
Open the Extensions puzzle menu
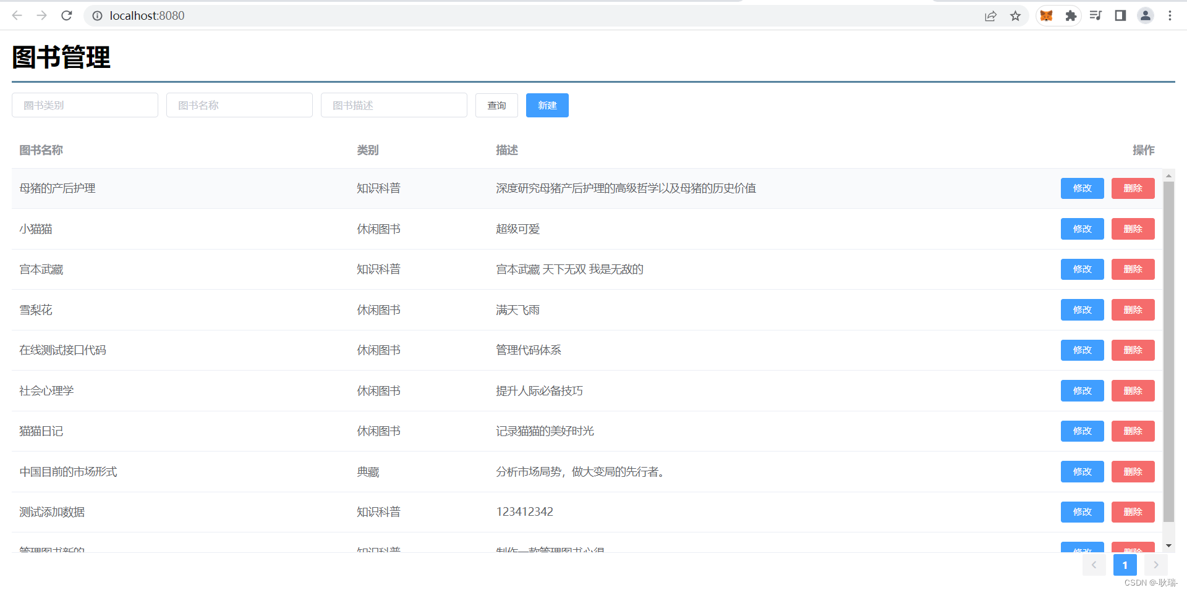coord(1071,16)
